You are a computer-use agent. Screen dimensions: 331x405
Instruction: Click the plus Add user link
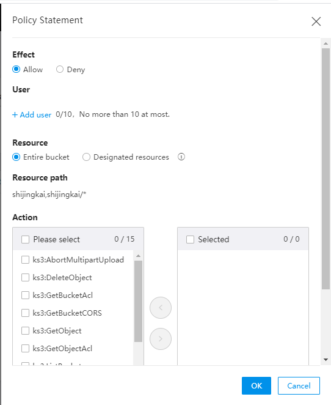click(32, 114)
